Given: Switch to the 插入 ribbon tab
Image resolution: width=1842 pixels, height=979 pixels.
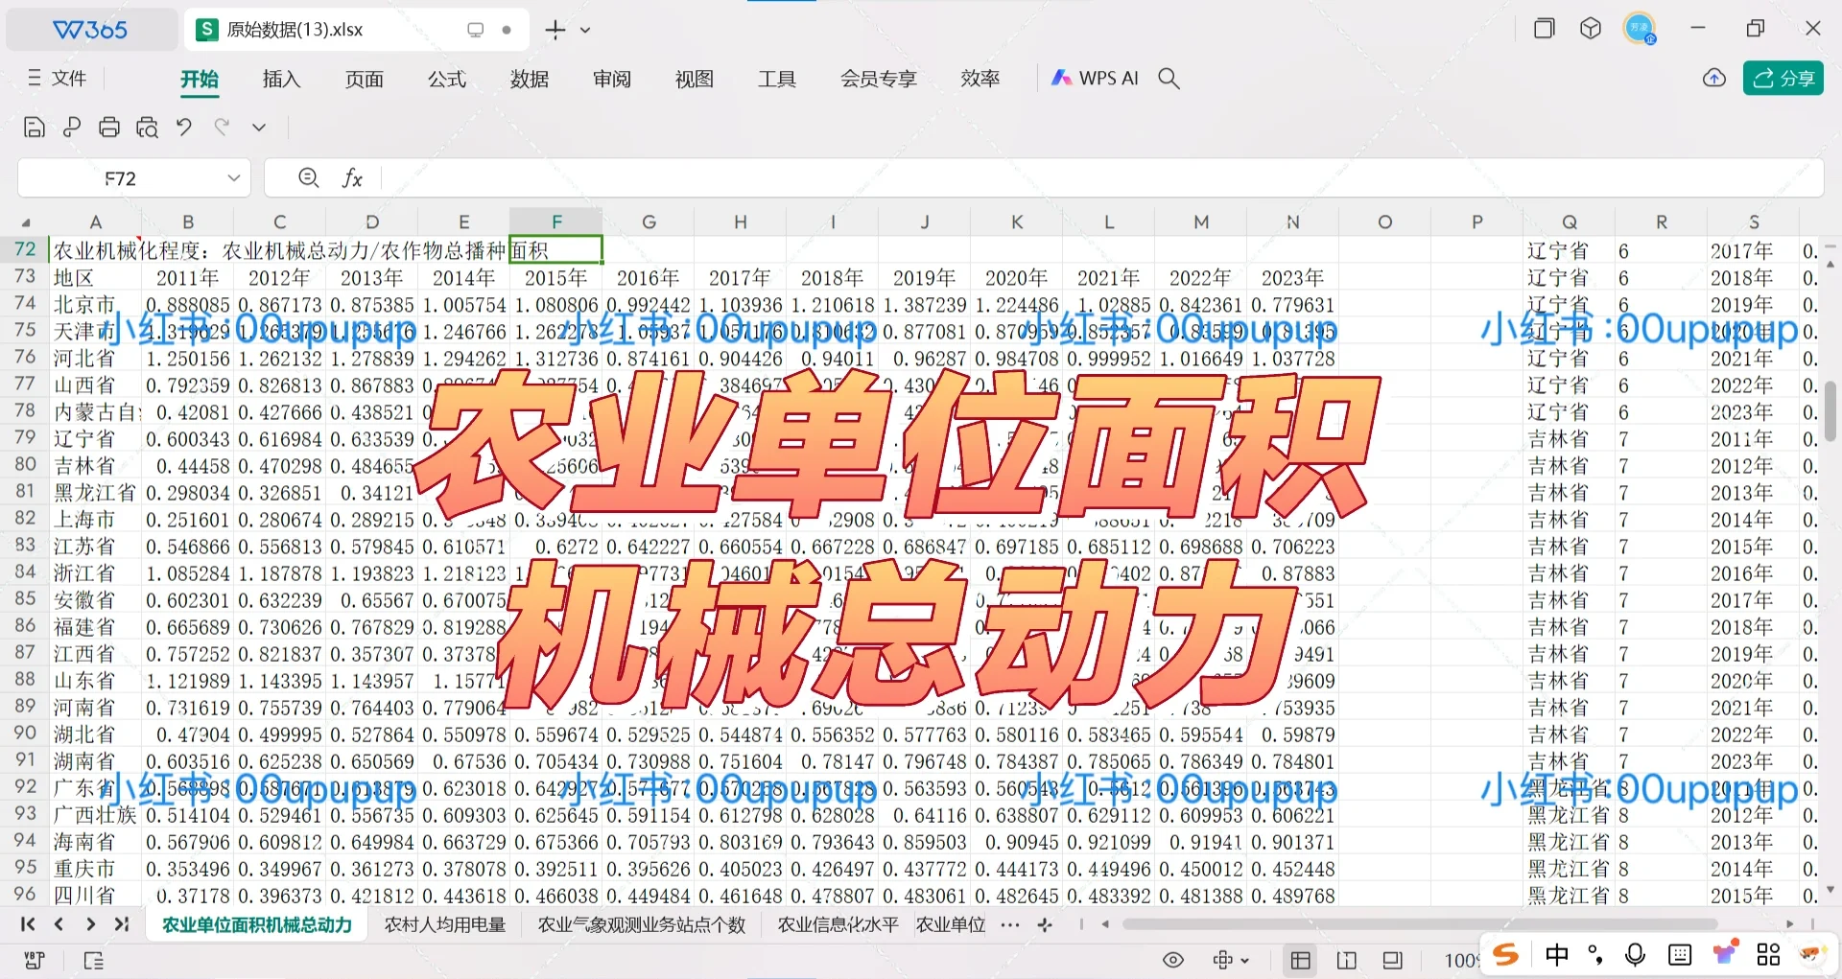Looking at the screenshot, I should (x=281, y=79).
